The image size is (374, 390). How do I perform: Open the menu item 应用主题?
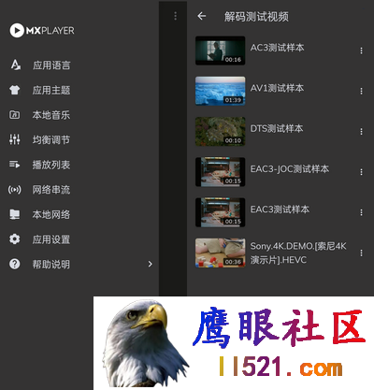(x=51, y=90)
